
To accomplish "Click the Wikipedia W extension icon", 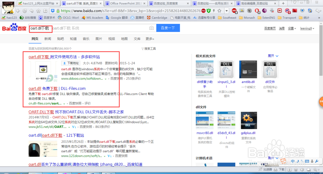I will click(x=249, y=11).
